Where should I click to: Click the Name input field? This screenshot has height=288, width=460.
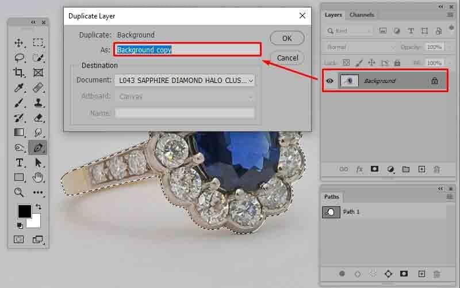[185, 113]
